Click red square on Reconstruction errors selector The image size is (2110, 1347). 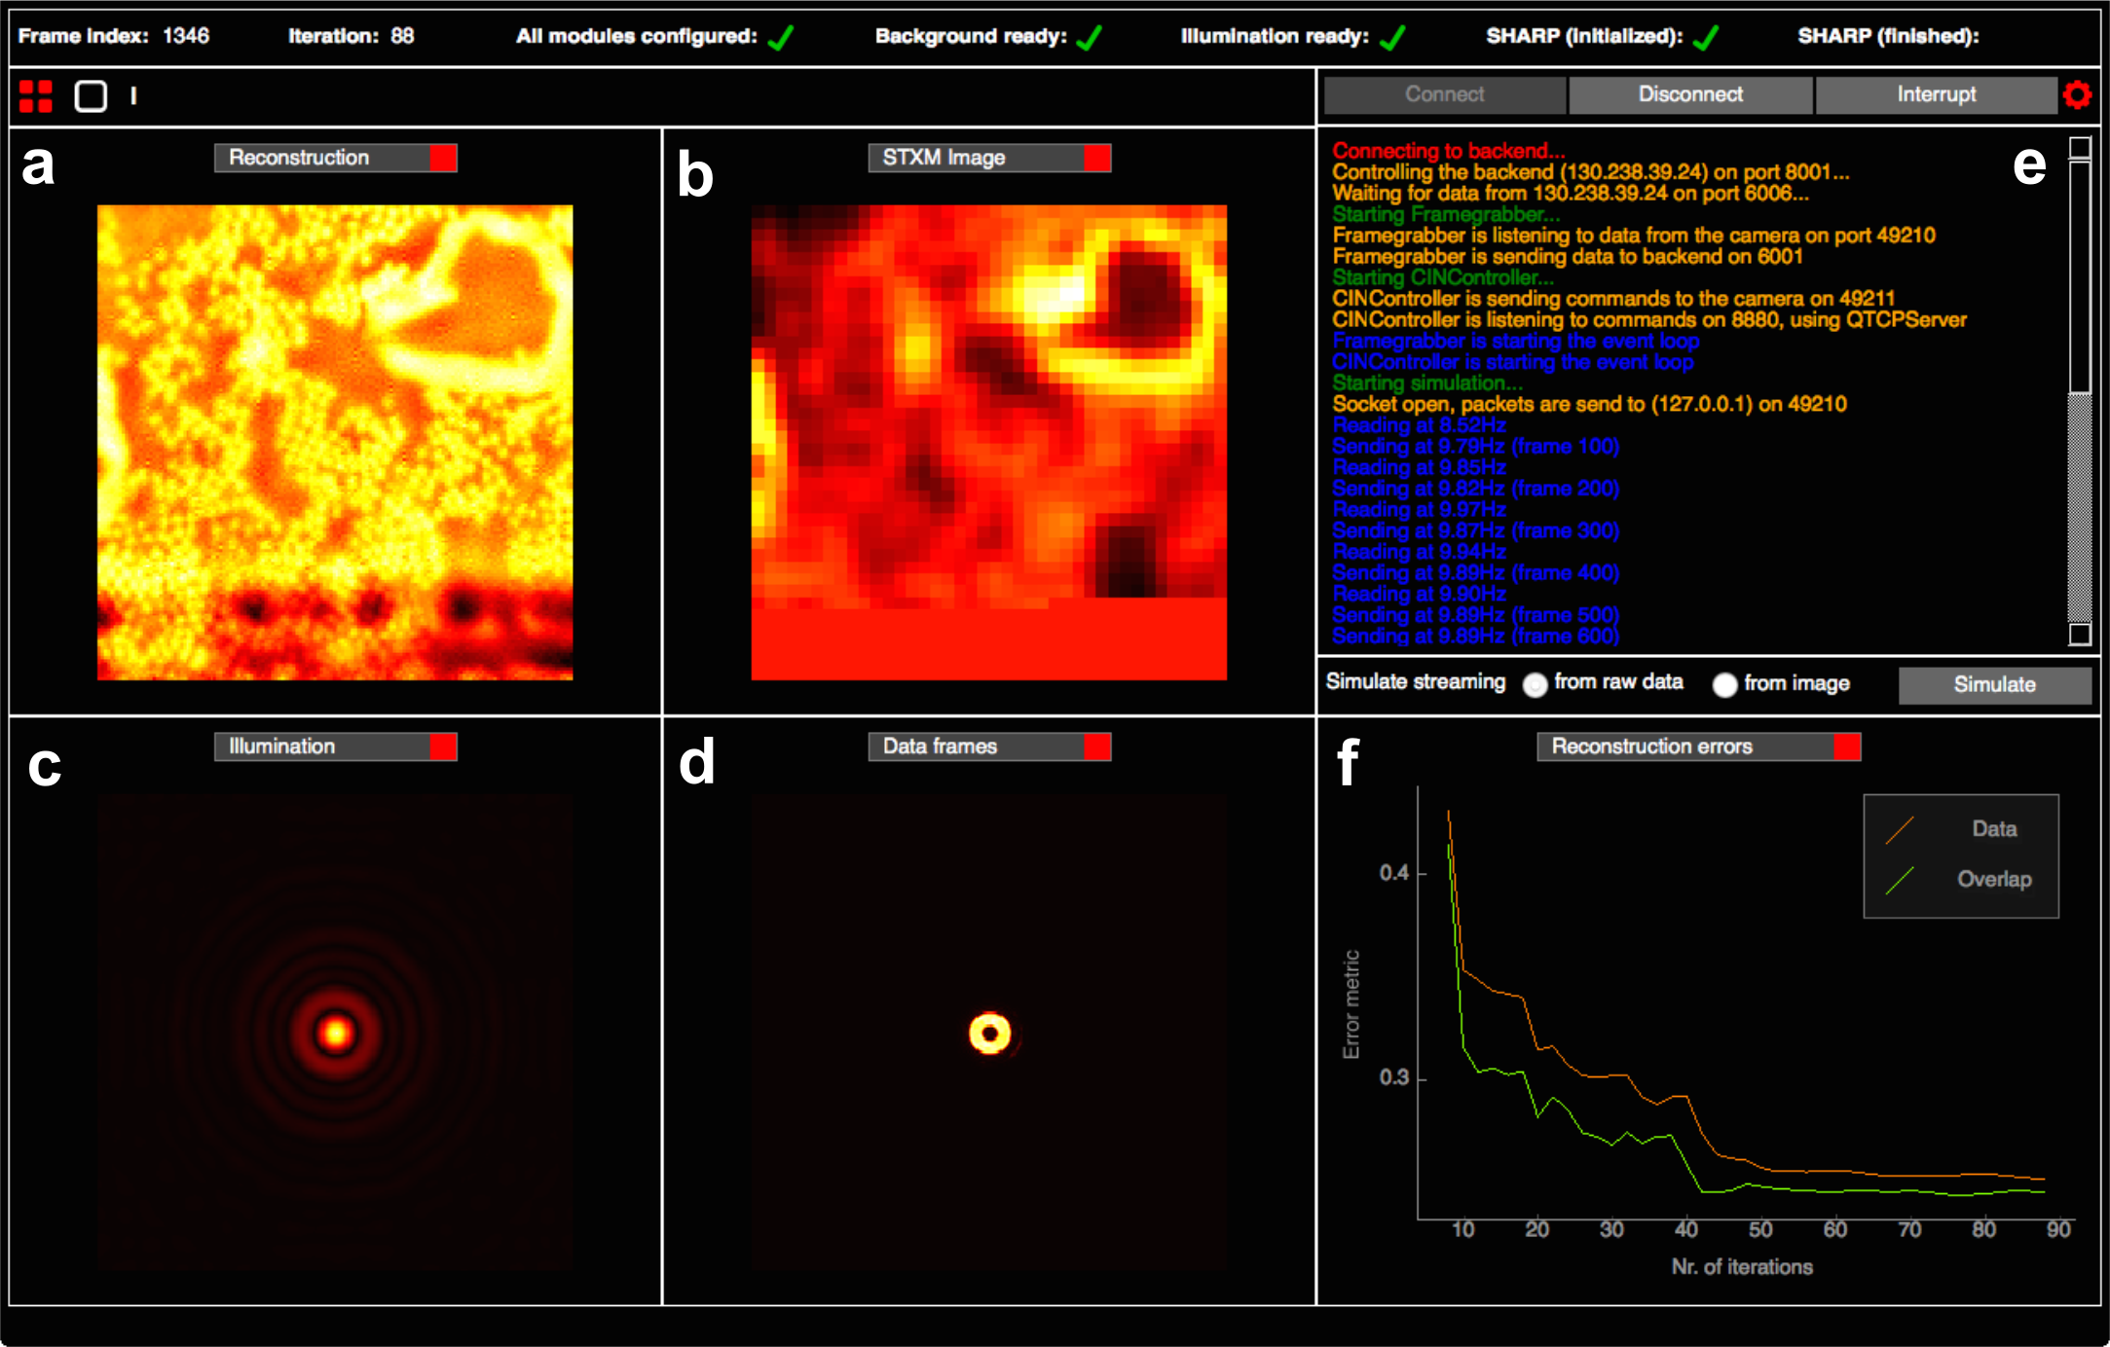click(x=1846, y=746)
